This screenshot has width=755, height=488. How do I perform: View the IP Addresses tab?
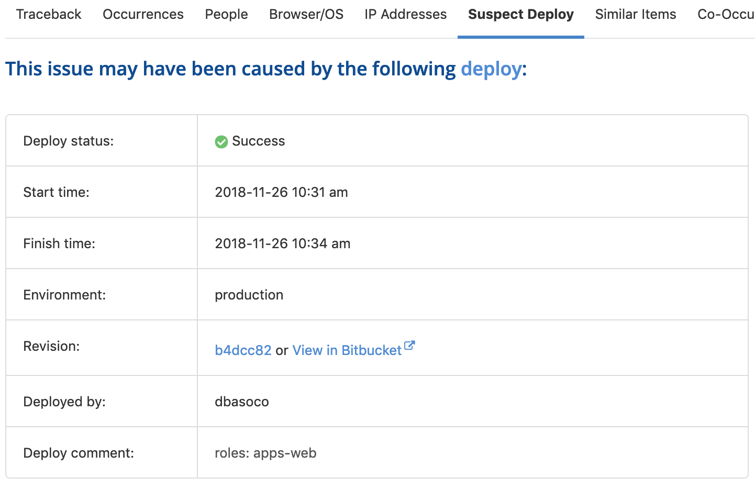coord(406,14)
